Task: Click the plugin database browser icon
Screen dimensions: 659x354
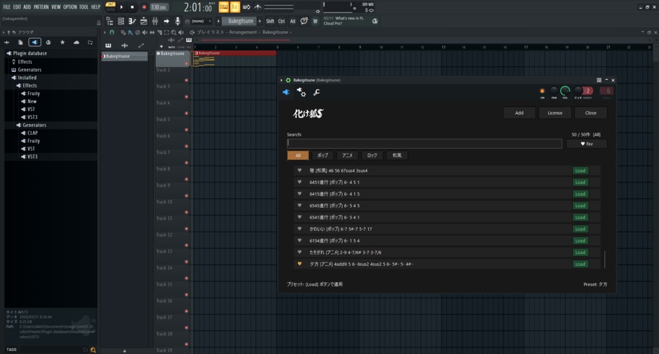Action: pos(35,42)
